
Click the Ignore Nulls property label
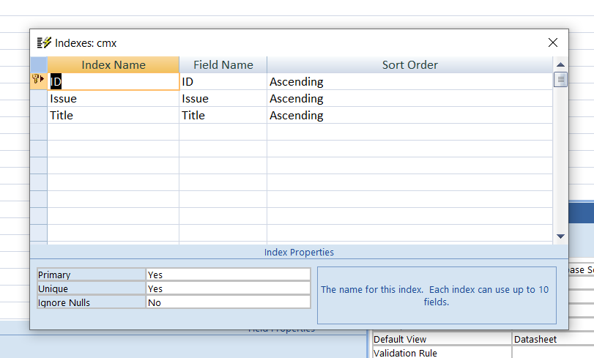click(92, 302)
